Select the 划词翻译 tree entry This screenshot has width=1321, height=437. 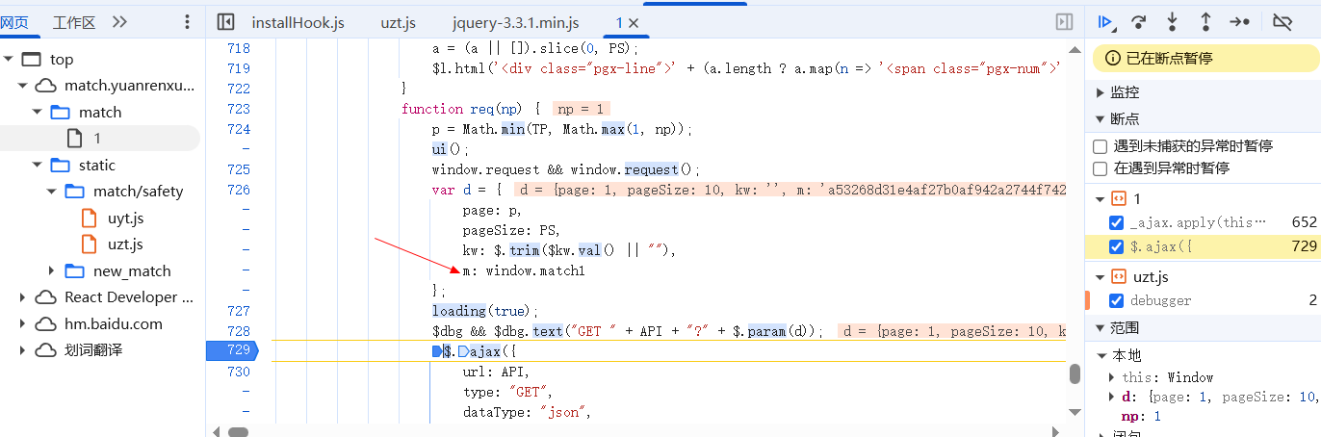(x=93, y=350)
